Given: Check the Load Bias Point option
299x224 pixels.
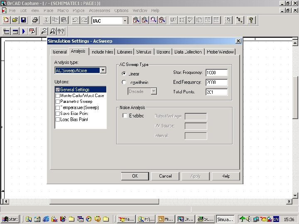Looking at the screenshot, I should pos(58,119).
